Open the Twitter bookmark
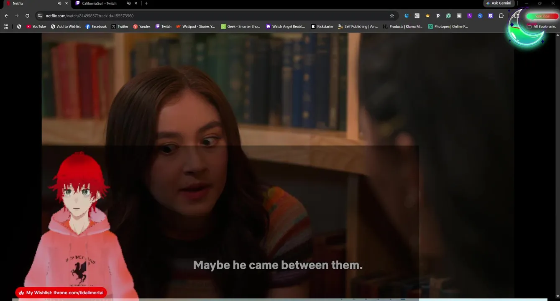560x301 pixels. pyautogui.click(x=120, y=26)
